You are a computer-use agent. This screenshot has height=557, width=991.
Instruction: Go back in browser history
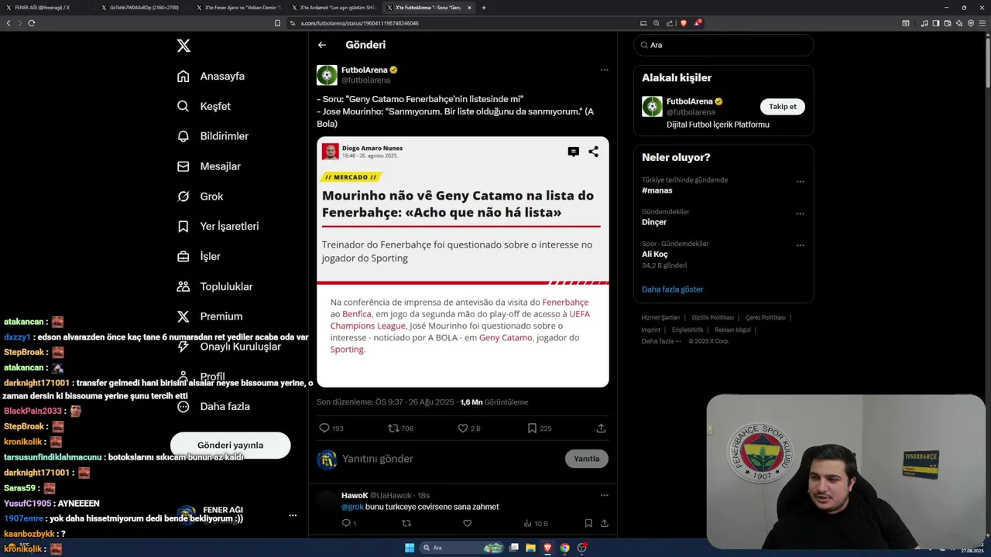tap(9, 23)
